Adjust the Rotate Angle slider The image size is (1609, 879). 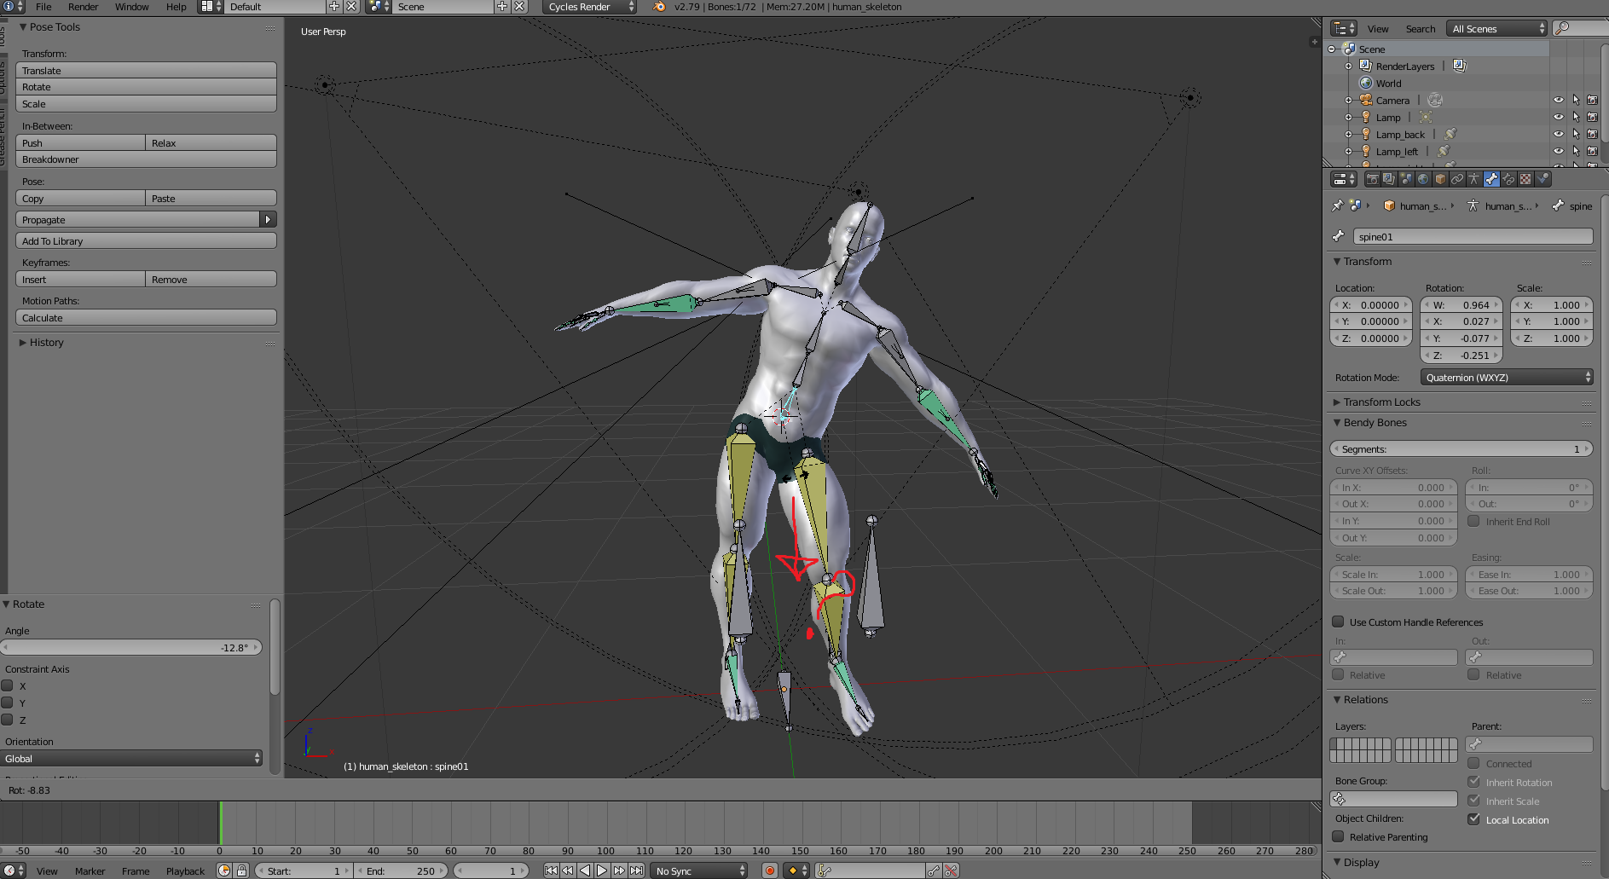tap(131, 647)
